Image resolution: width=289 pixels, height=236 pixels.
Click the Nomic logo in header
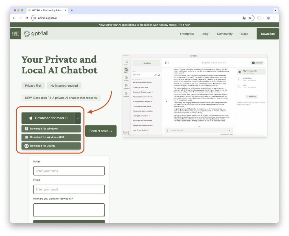(16, 34)
